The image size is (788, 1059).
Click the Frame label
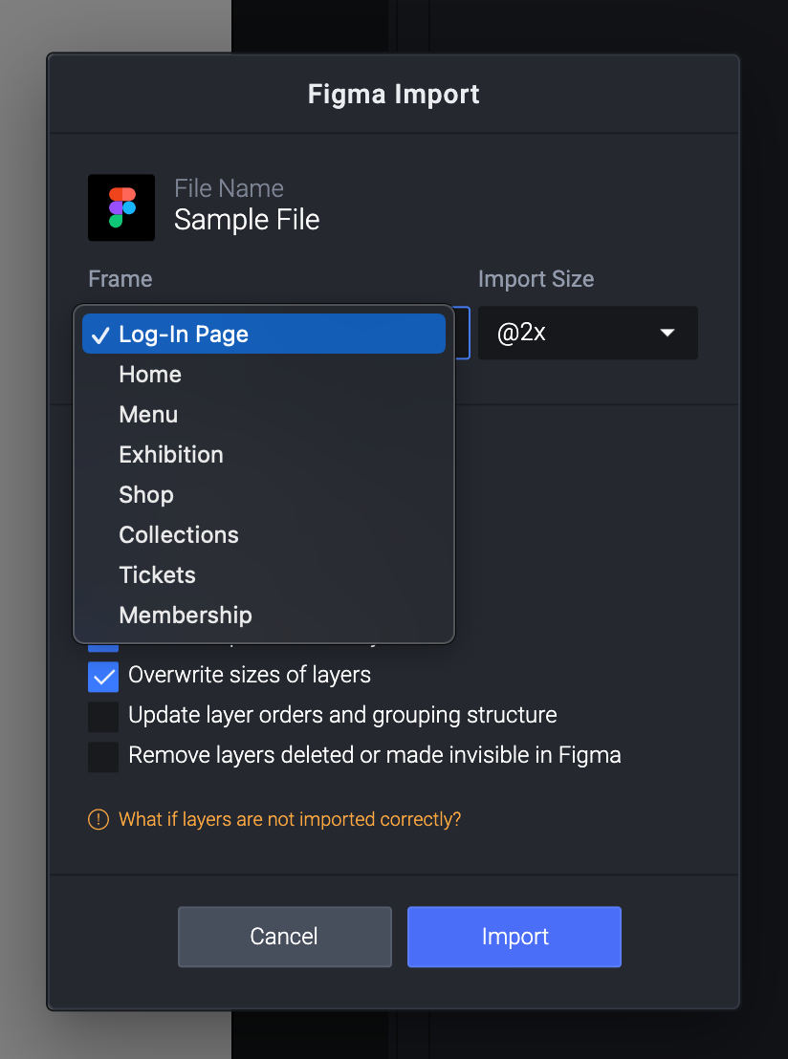click(x=120, y=279)
